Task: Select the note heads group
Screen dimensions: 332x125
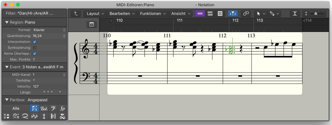Action: click(x=6, y=116)
